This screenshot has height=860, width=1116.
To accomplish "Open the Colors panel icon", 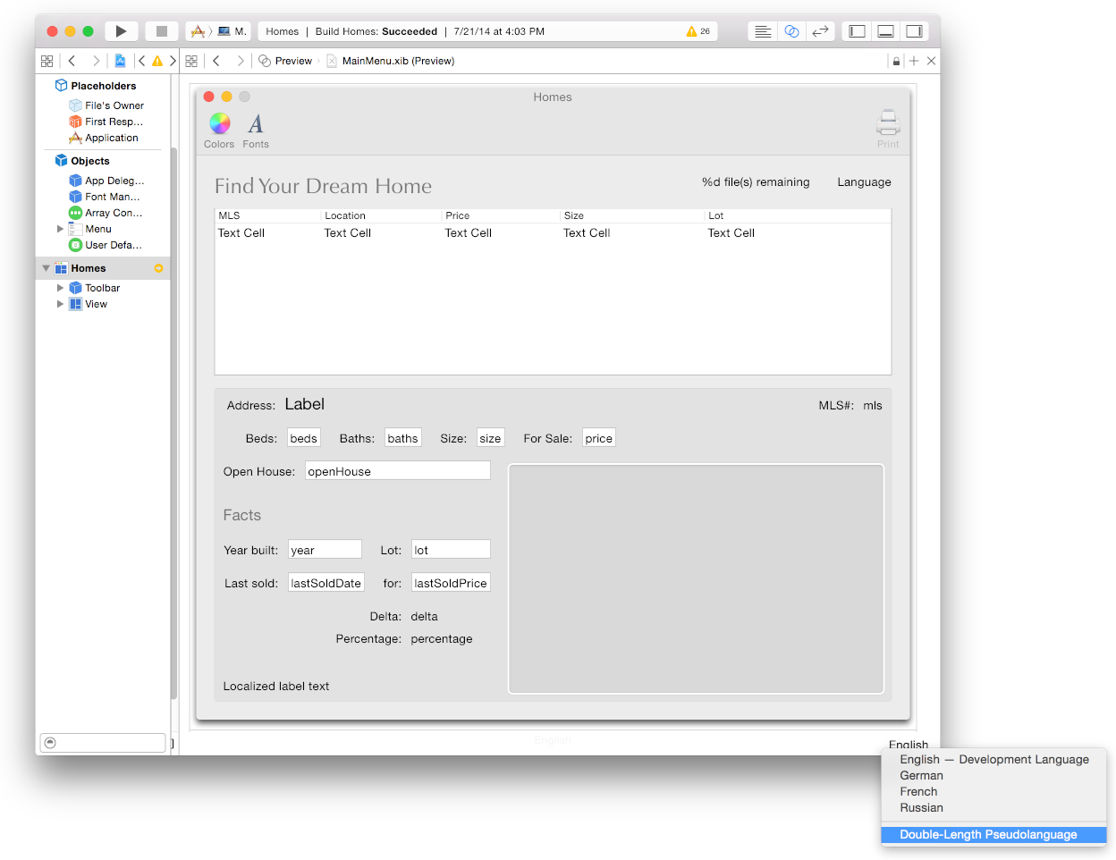I will tap(219, 123).
